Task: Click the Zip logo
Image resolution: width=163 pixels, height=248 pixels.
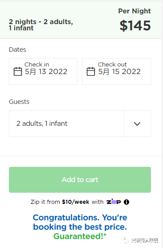Action: (x=114, y=202)
